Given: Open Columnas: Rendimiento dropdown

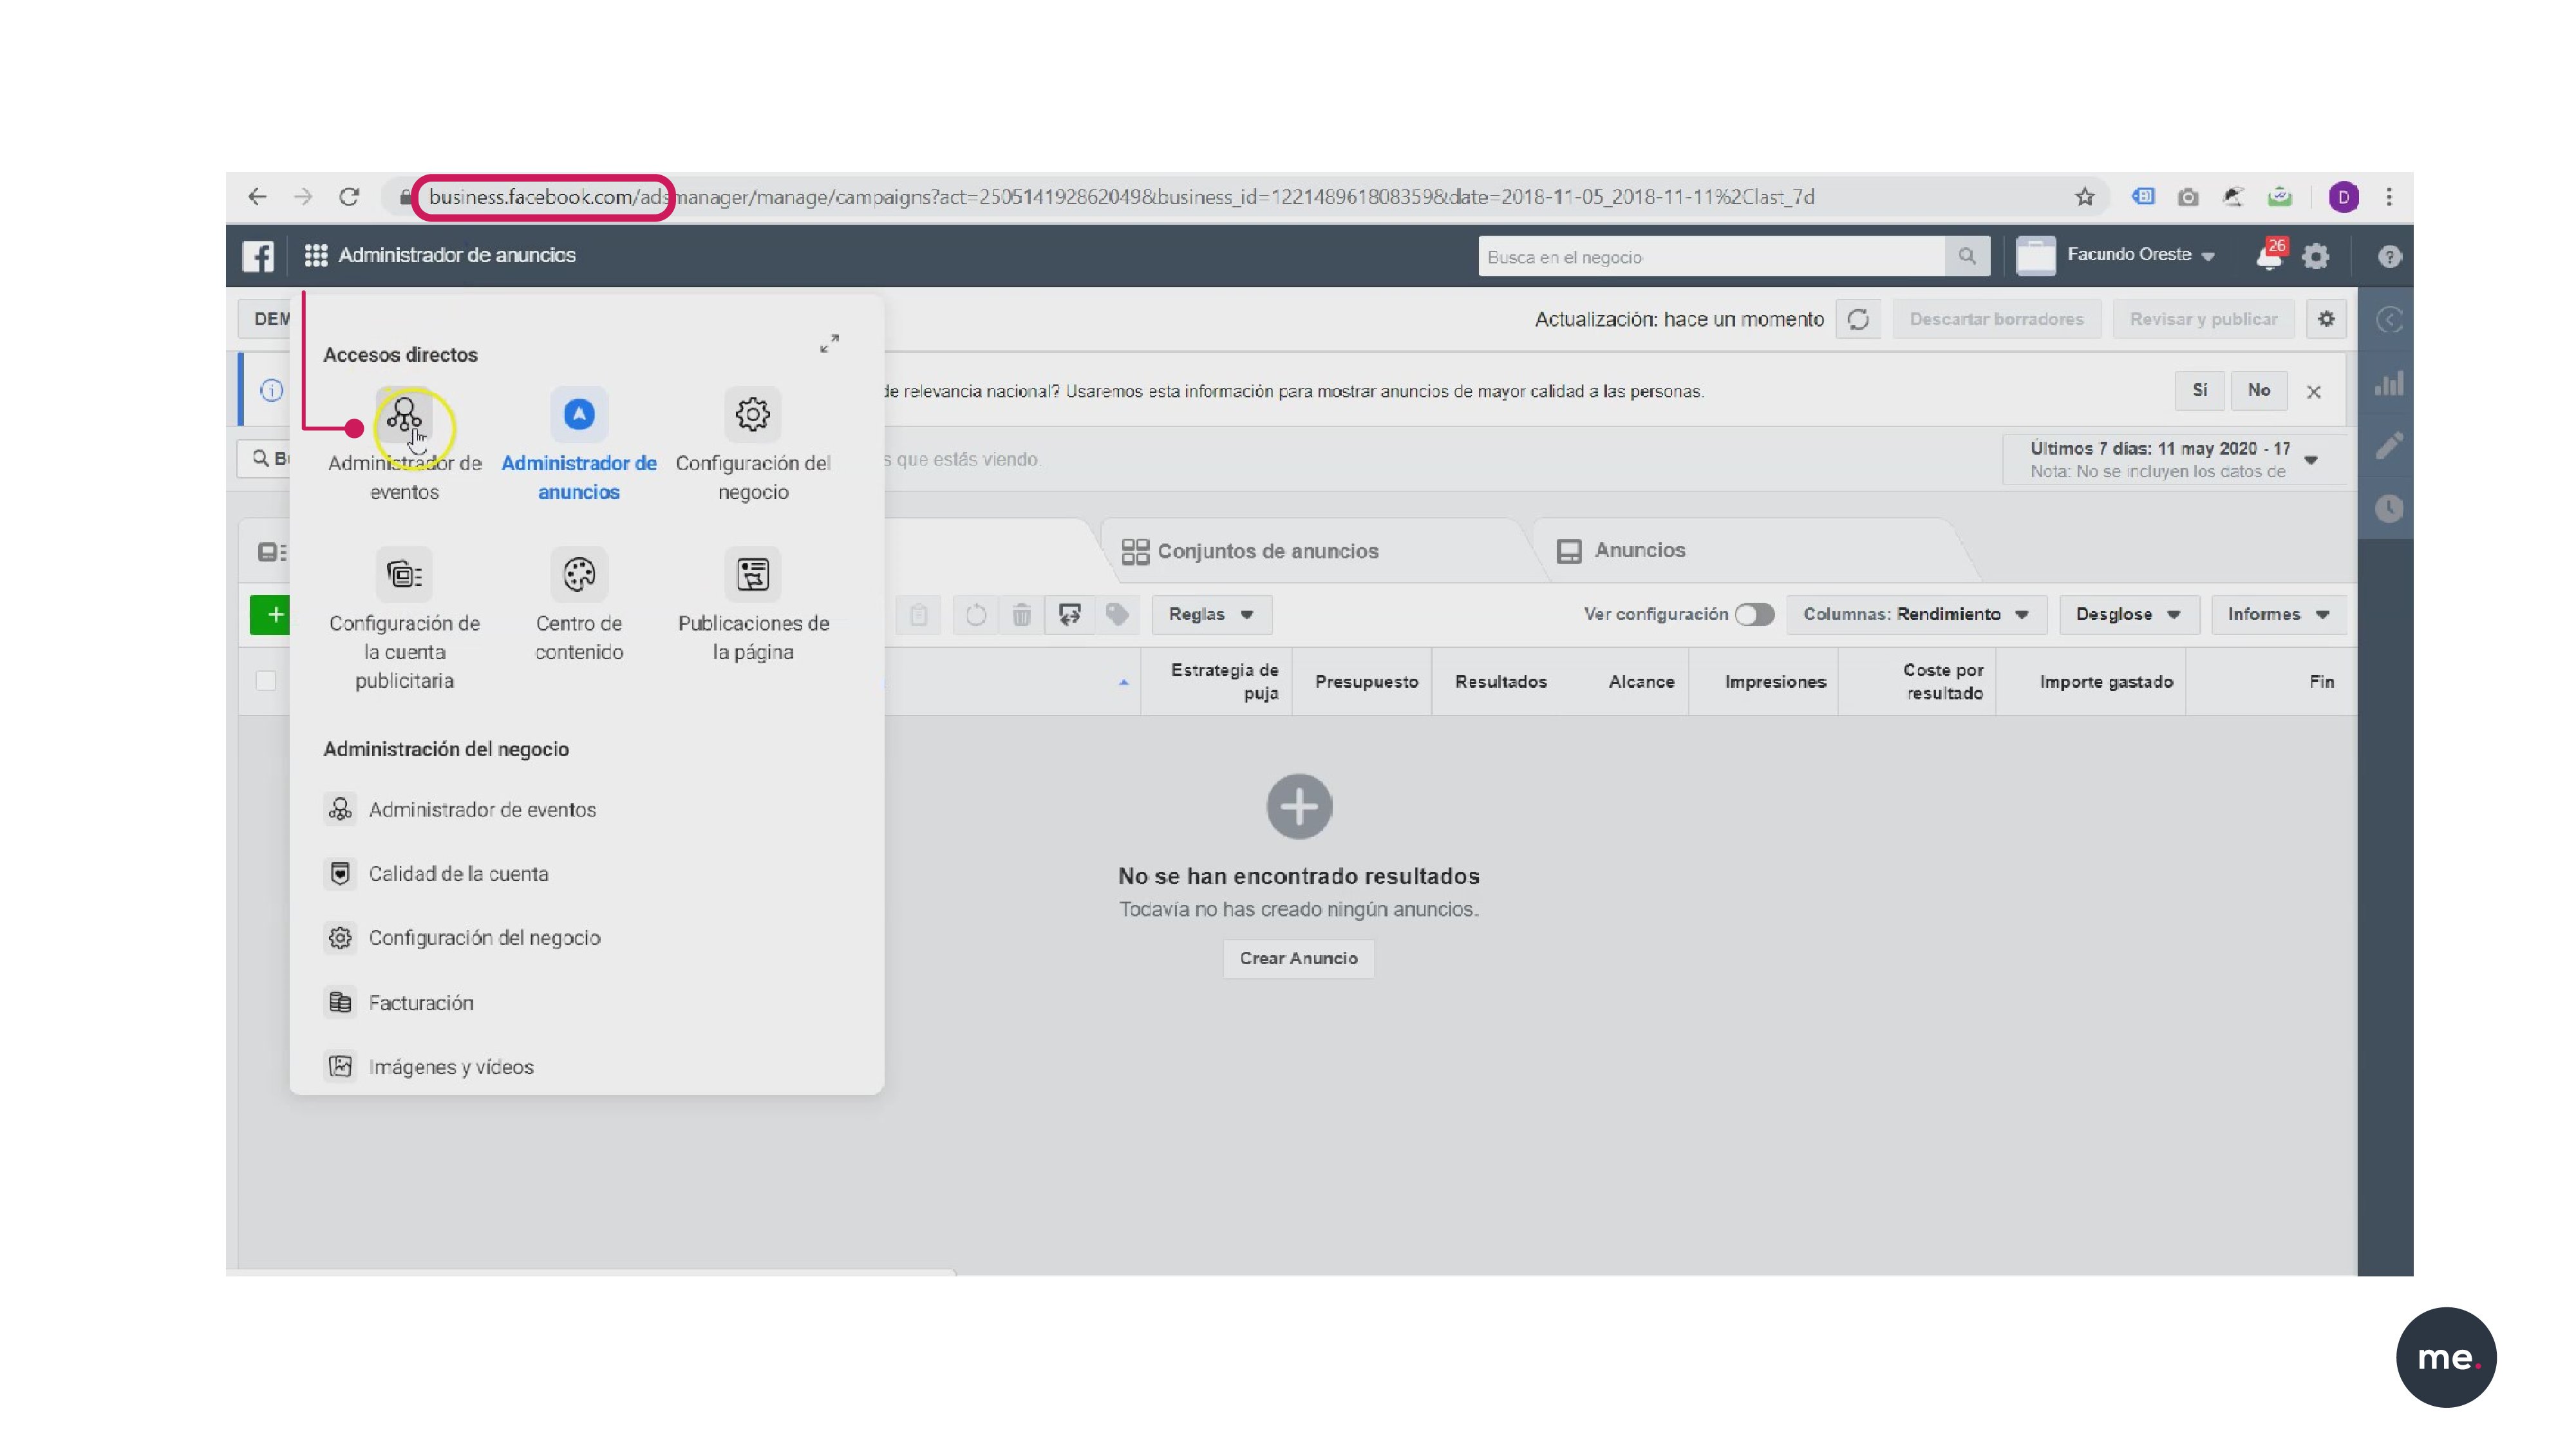Looking at the screenshot, I should pos(1916,614).
